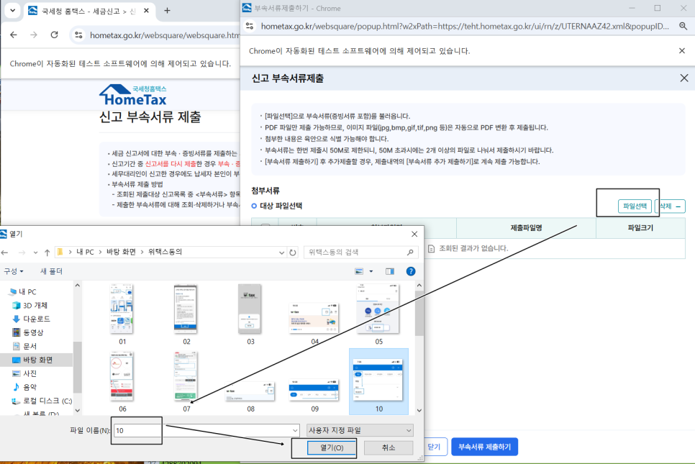Click the search magnifier in 위택스동의 검색 box

[410, 253]
